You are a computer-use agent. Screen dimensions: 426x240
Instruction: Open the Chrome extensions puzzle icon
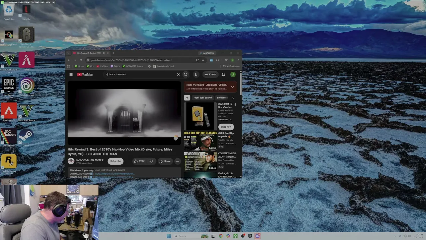[217, 60]
